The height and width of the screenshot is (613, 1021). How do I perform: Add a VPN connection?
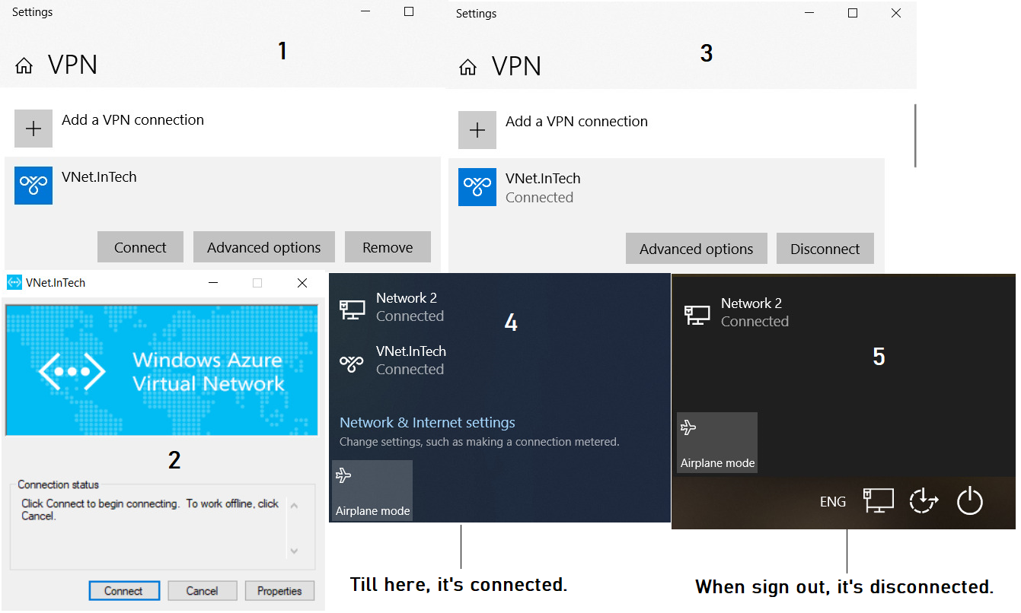click(34, 129)
